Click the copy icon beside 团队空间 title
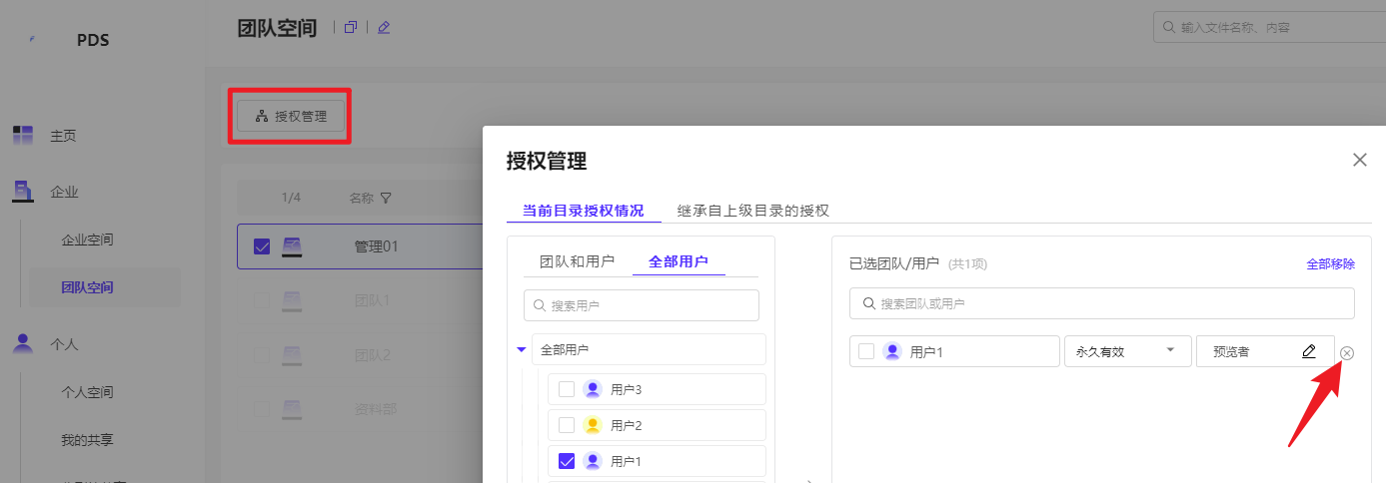The height and width of the screenshot is (483, 1386). pyautogui.click(x=350, y=28)
